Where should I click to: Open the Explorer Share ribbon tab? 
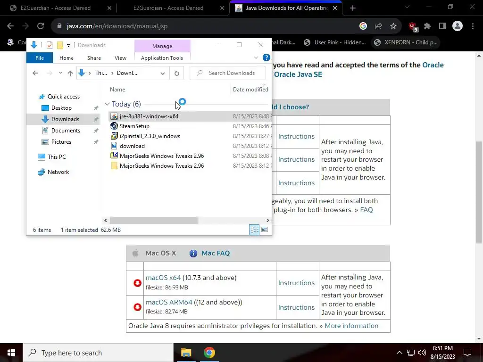tap(94, 58)
